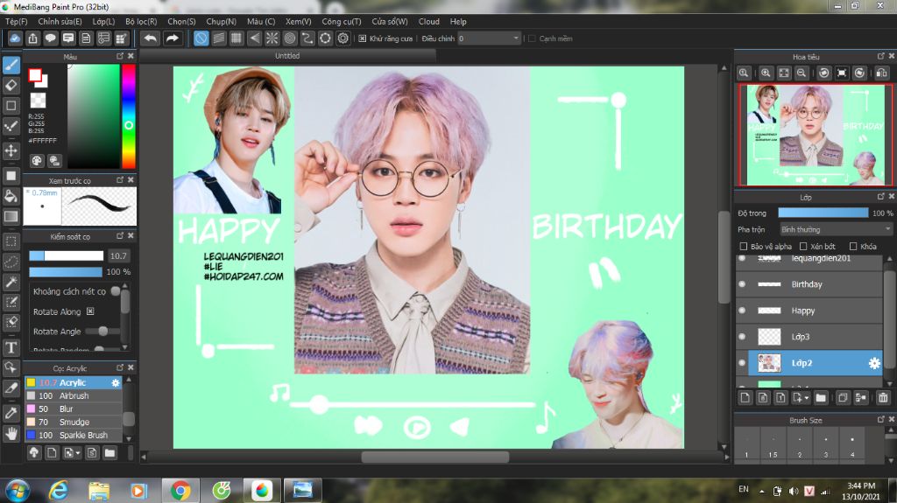Switch to the Untitled canvas tab

[287, 55]
